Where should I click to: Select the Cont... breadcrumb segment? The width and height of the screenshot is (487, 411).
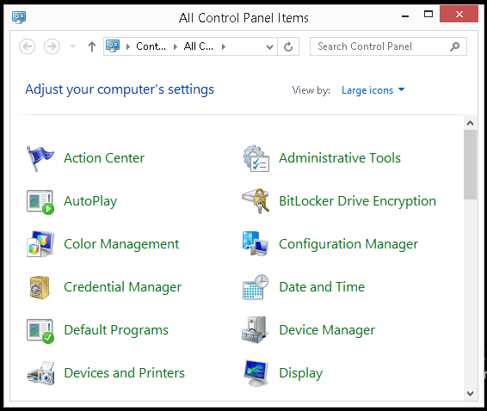pos(151,46)
